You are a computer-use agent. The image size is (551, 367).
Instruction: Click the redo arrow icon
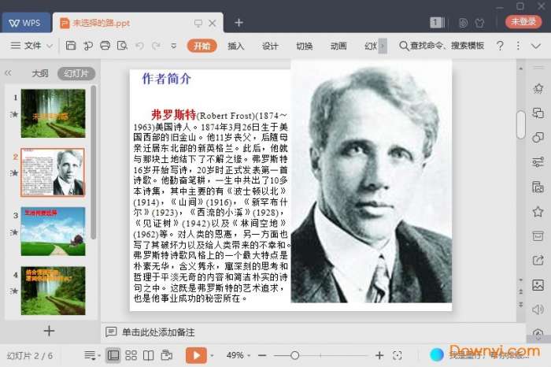(156, 46)
